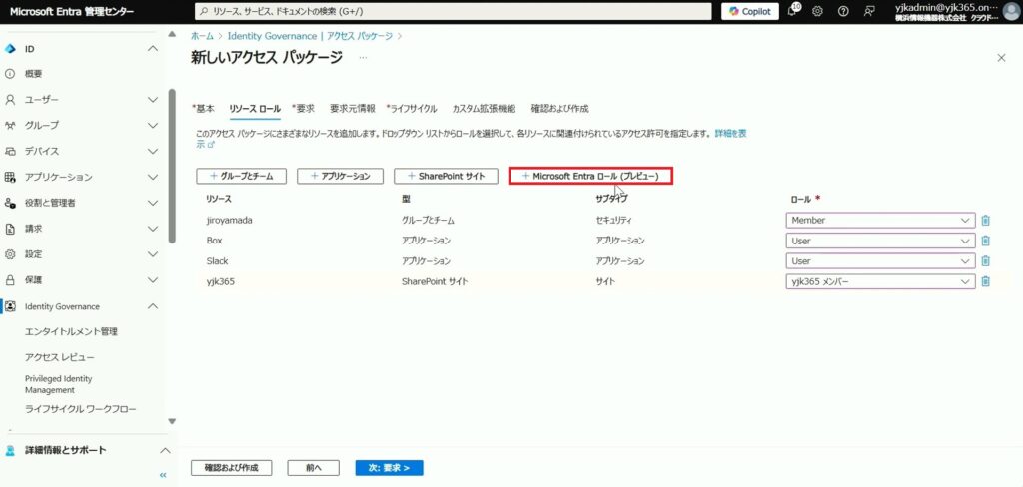Open the ellipsis menu beside page title

(363, 57)
